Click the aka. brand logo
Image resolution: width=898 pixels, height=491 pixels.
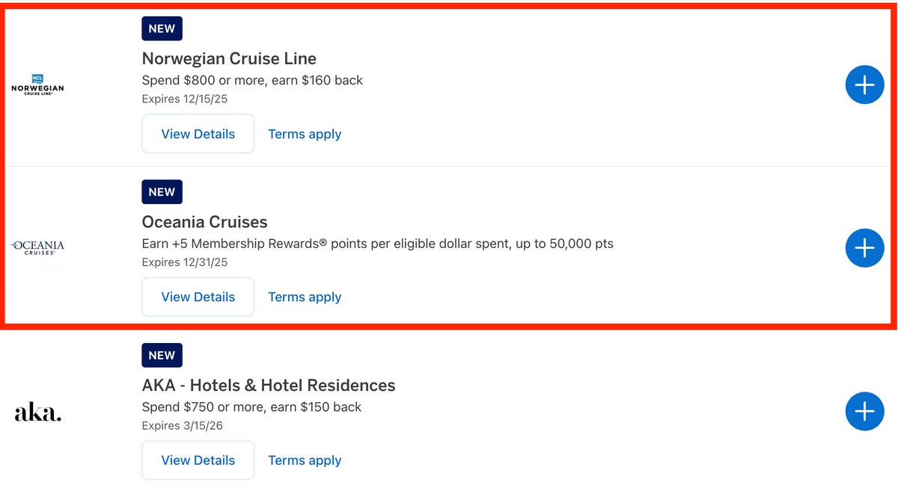tap(38, 412)
